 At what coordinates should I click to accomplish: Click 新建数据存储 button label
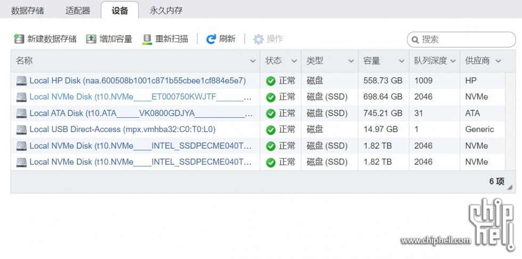(52, 39)
